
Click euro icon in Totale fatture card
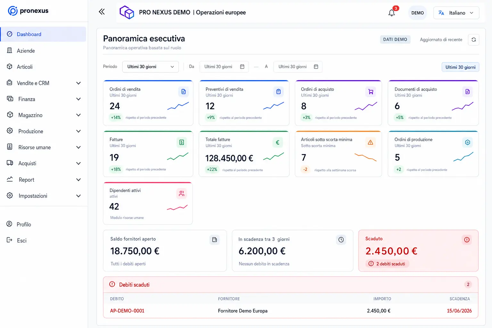(x=278, y=142)
